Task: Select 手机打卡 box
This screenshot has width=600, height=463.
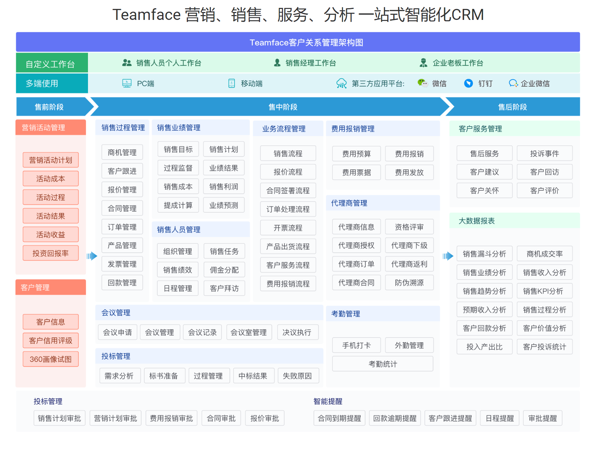Action: tap(356, 345)
